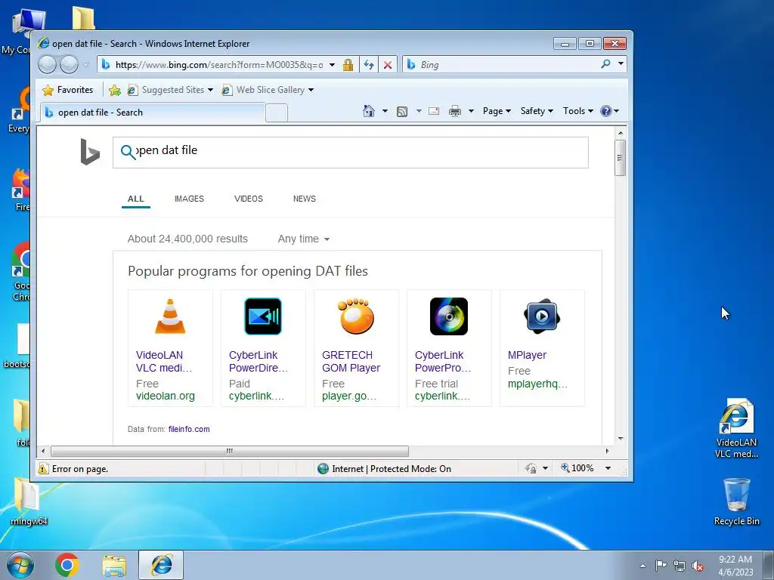774x580 pixels.
Task: Switch to the IMAGES results tab
Action: [189, 199]
